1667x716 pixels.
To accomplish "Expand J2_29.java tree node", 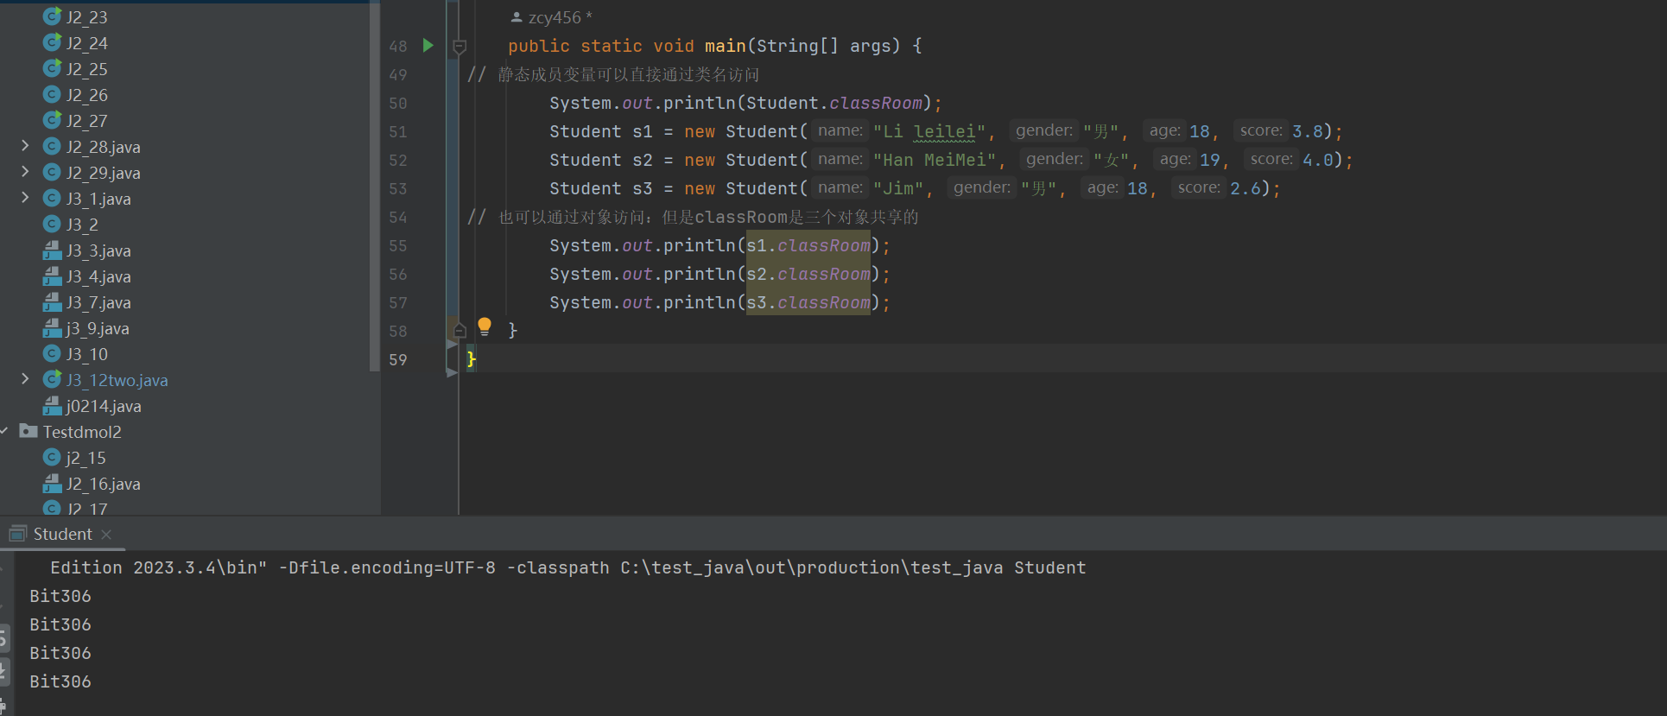I will [25, 172].
